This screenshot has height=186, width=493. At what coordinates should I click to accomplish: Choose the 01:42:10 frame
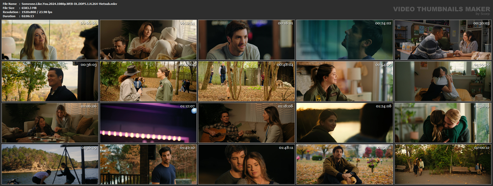pyautogui.click(x=148, y=164)
